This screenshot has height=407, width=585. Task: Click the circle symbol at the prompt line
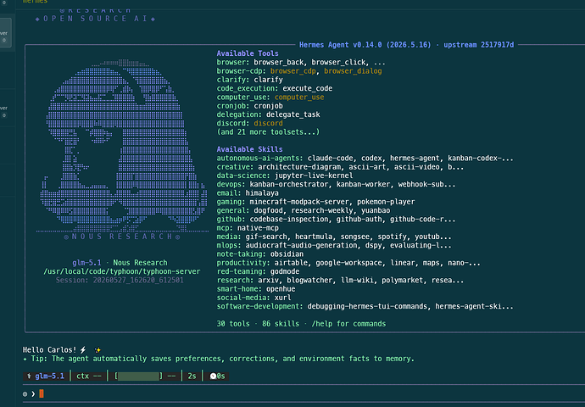pyautogui.click(x=25, y=394)
